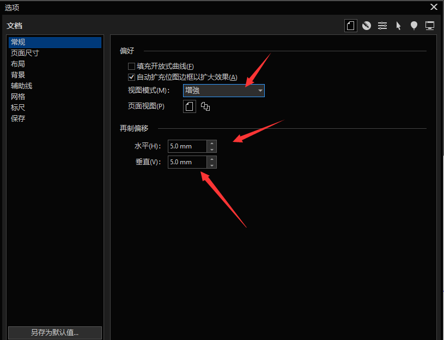Image resolution: width=444 pixels, height=340 pixels.
Task: Open the 视图模式 dropdown
Action: click(224, 91)
